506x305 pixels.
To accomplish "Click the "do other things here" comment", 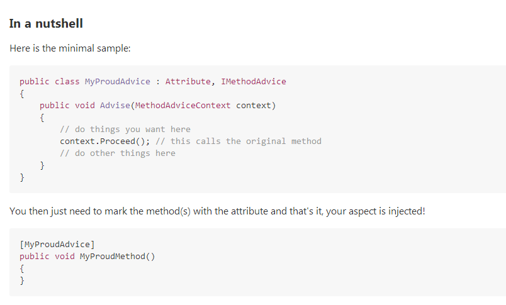I will [x=118, y=153].
